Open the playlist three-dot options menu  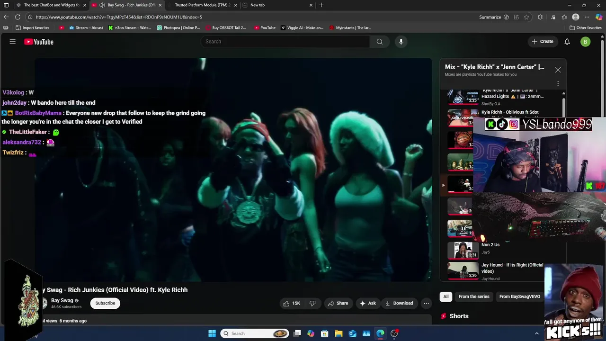click(558, 83)
